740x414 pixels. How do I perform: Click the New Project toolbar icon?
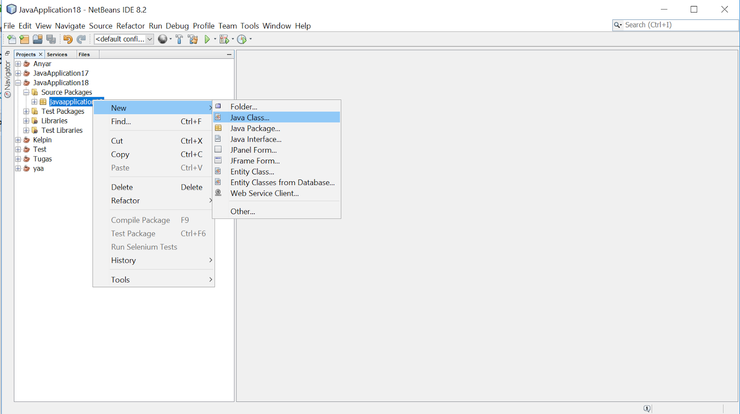25,39
